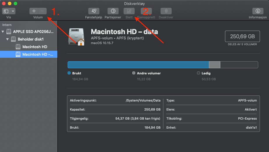This screenshot has width=269, height=152.
Task: Click the macOS 10.15.7 version text
Action: pyautogui.click(x=102, y=43)
